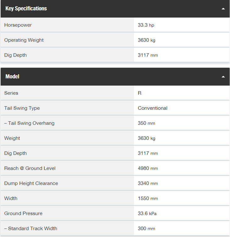Click the 3340 mm value
This screenshot has width=230, height=237.
(x=148, y=183)
